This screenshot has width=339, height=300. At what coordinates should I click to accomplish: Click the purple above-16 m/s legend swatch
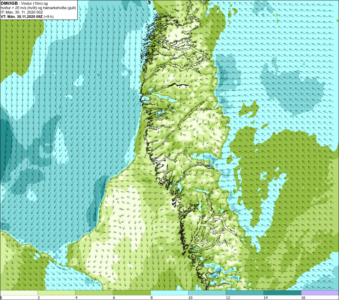[x=320, y=293]
